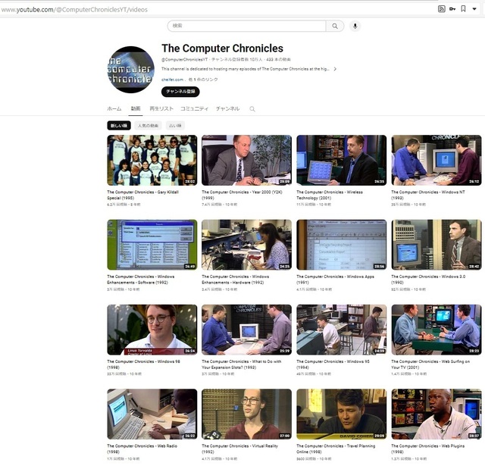Go to the コミュニティ tab

point(194,108)
